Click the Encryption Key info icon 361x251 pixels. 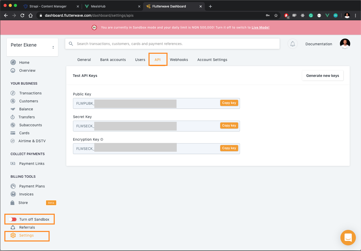pos(102,139)
